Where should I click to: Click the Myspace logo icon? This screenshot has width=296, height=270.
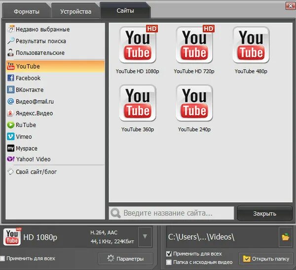[x=11, y=148]
